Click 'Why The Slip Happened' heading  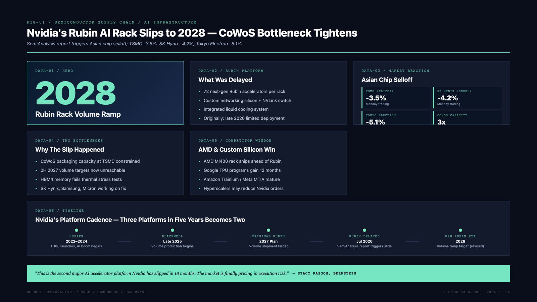[69, 150]
